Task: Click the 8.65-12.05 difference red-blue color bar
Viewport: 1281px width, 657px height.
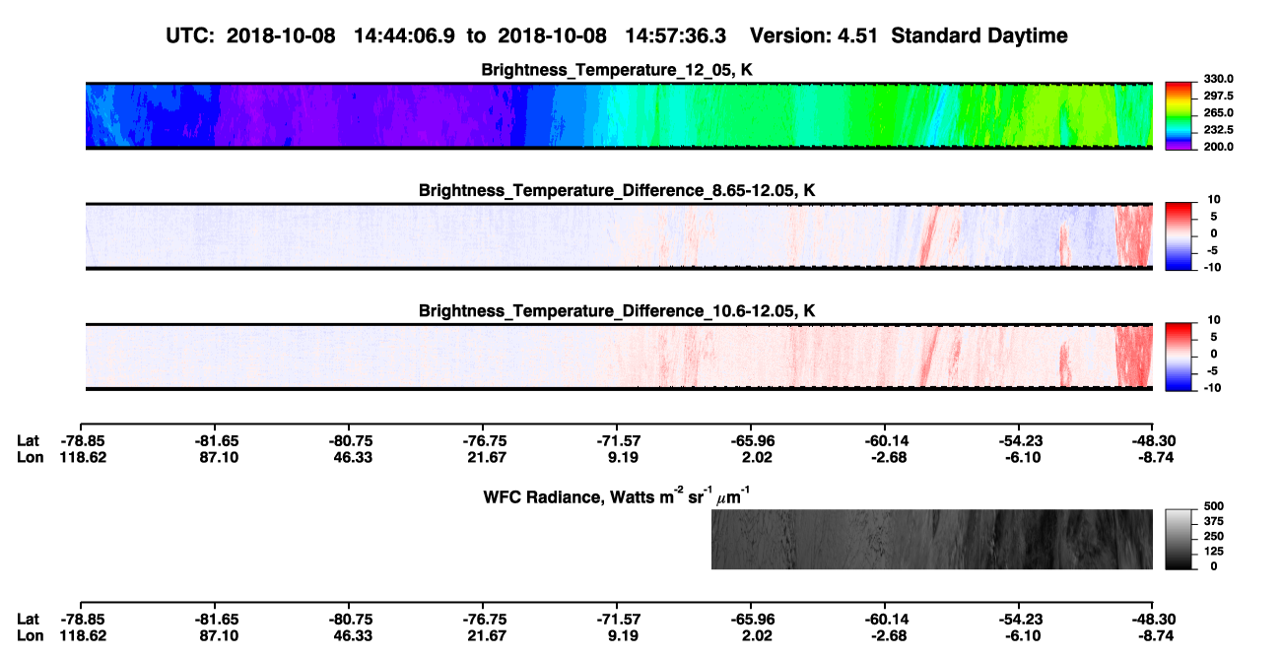Action: [1179, 235]
